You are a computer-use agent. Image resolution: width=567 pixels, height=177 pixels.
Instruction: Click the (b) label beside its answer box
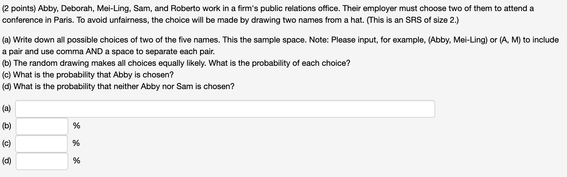point(7,126)
